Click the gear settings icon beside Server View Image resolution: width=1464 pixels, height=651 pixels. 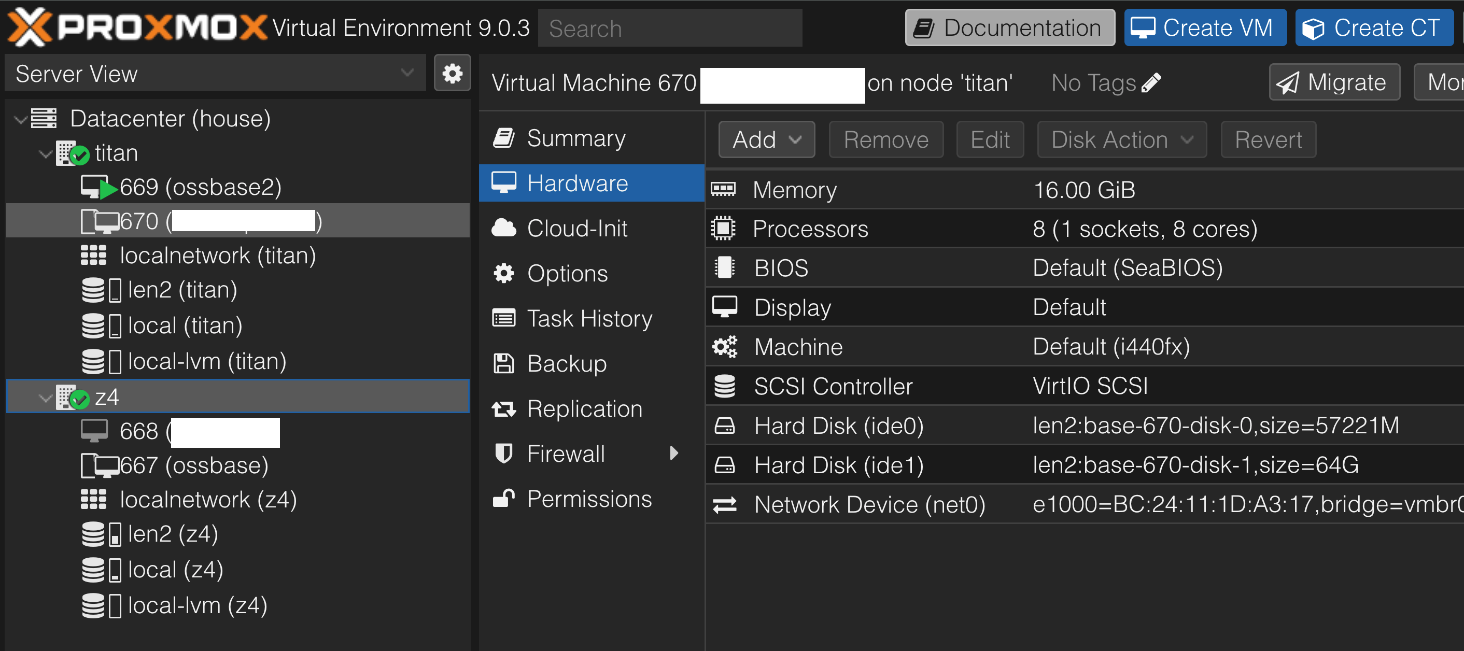(x=452, y=73)
